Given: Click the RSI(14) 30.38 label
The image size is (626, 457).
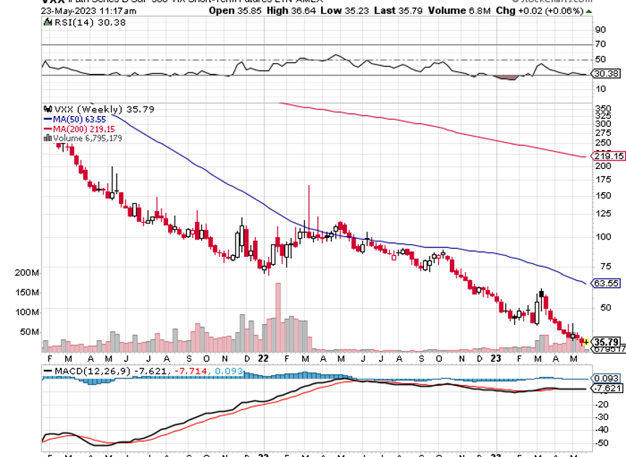Looking at the screenshot, I should pos(90,22).
